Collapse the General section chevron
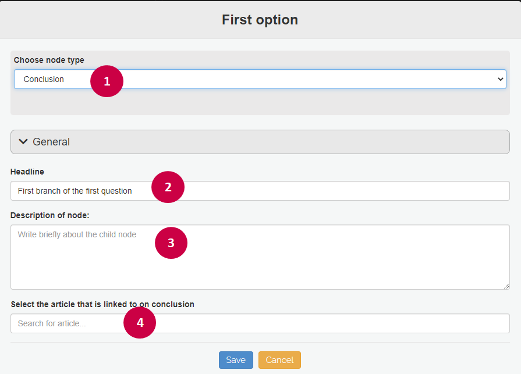This screenshot has width=521, height=374. [x=23, y=142]
